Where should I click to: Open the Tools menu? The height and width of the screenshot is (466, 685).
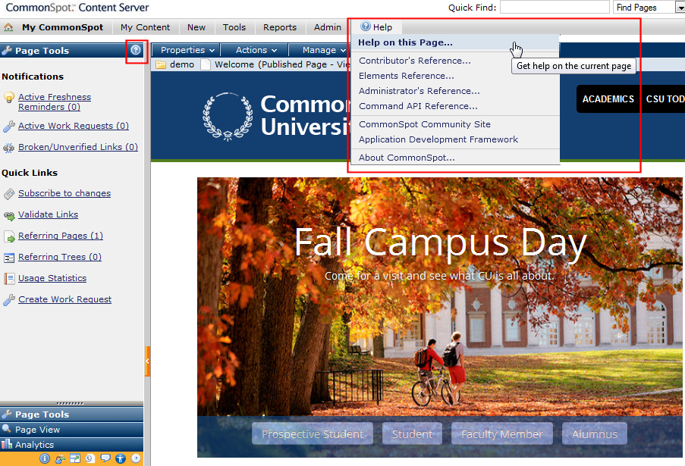tap(234, 27)
